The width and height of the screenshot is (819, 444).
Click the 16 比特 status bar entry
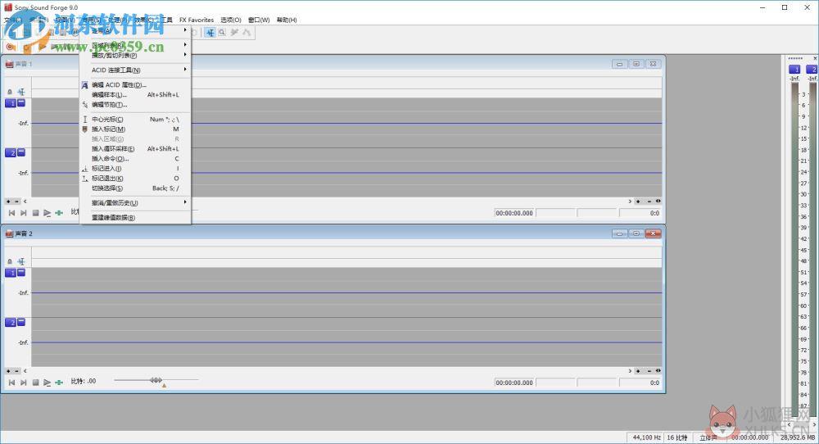pyautogui.click(x=677, y=437)
